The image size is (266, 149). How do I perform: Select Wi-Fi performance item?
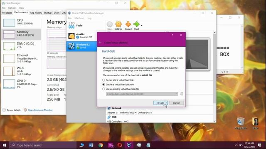21,71
